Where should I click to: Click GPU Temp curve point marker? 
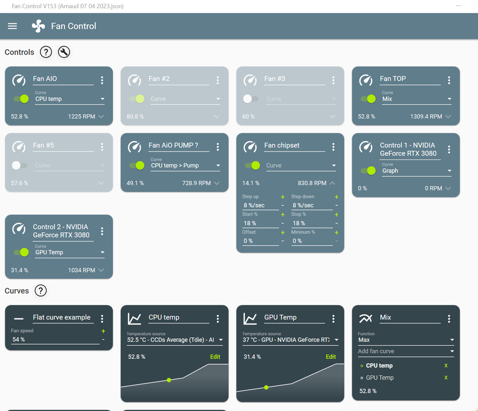(x=266, y=387)
